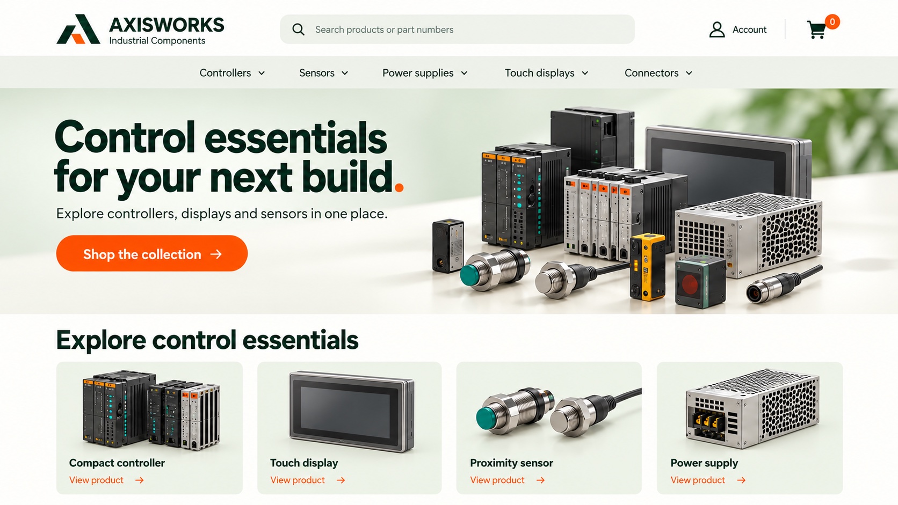Expand the Connectors chevron
Image resolution: width=898 pixels, height=505 pixels.
point(689,73)
